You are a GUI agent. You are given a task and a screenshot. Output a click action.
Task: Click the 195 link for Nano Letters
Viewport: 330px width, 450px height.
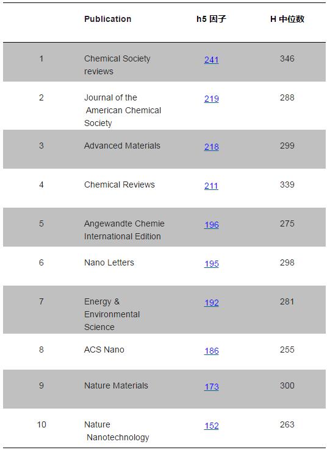211,264
